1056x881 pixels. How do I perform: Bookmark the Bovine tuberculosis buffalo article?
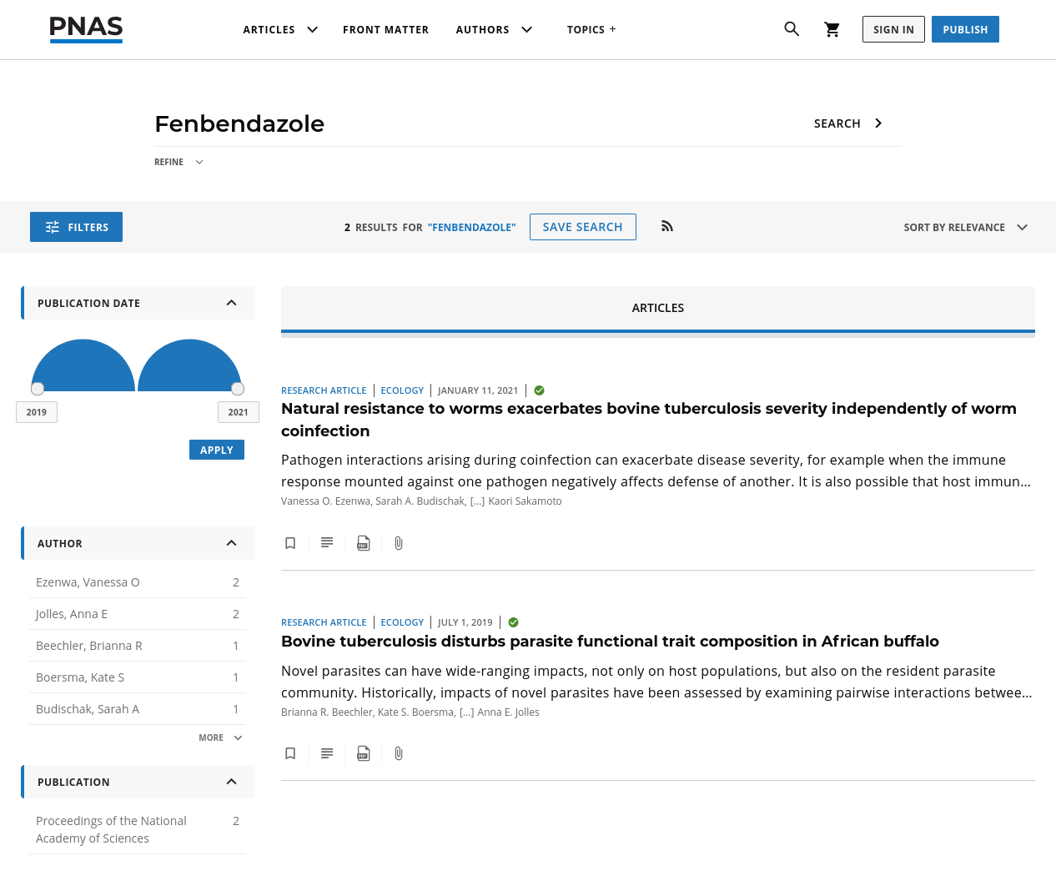[x=290, y=753]
